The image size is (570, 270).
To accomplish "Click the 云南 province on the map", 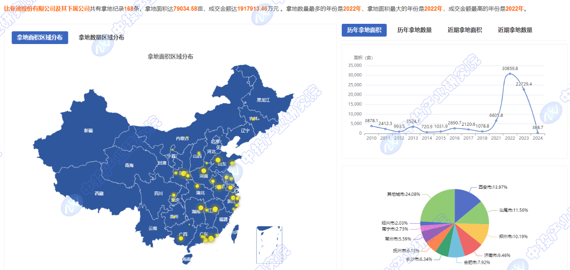I will pos(153,228).
